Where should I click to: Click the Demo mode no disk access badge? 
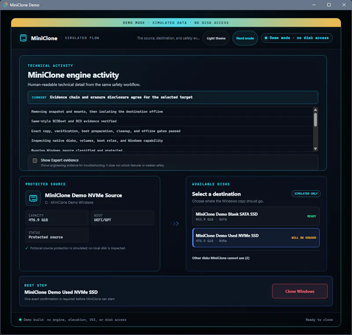click(x=297, y=38)
